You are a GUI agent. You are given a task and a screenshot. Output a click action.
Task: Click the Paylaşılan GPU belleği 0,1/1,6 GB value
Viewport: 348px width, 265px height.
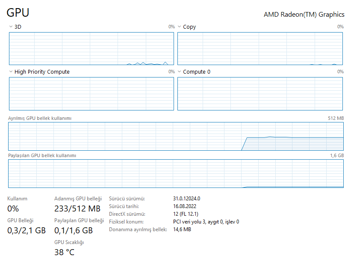[74, 230]
